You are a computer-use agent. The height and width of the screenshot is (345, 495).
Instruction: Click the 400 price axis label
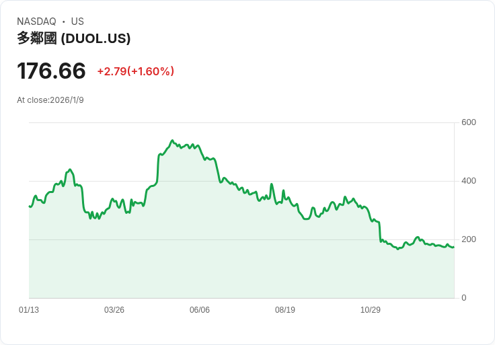coord(469,181)
